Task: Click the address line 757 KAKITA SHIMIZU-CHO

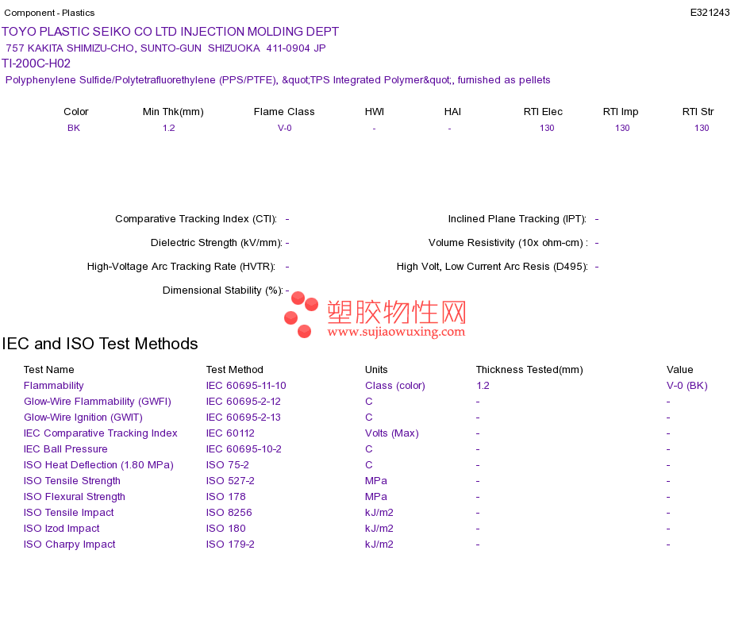Action: pos(166,48)
